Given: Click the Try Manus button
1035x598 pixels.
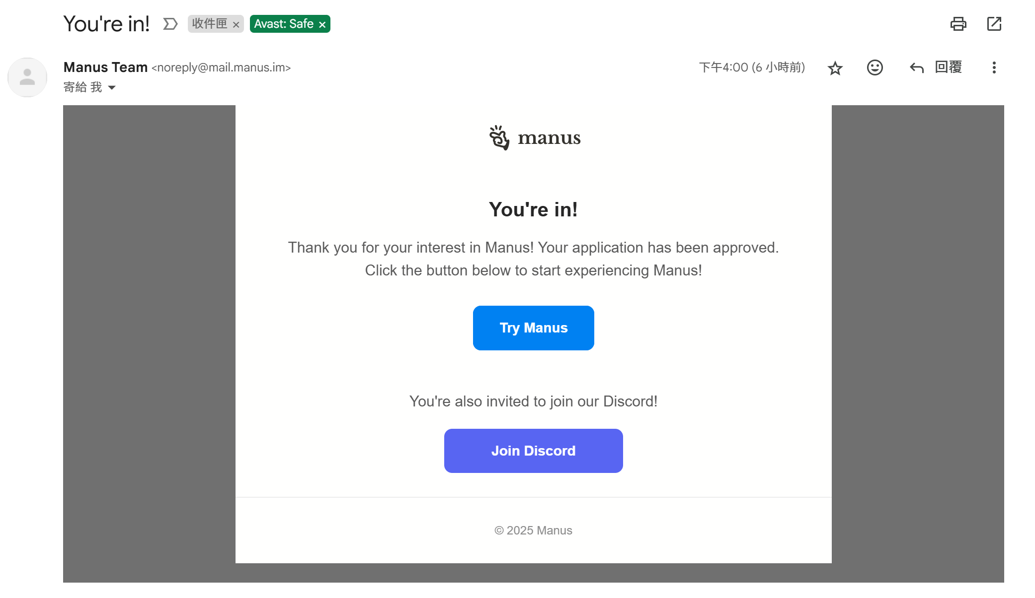Looking at the screenshot, I should pyautogui.click(x=533, y=328).
